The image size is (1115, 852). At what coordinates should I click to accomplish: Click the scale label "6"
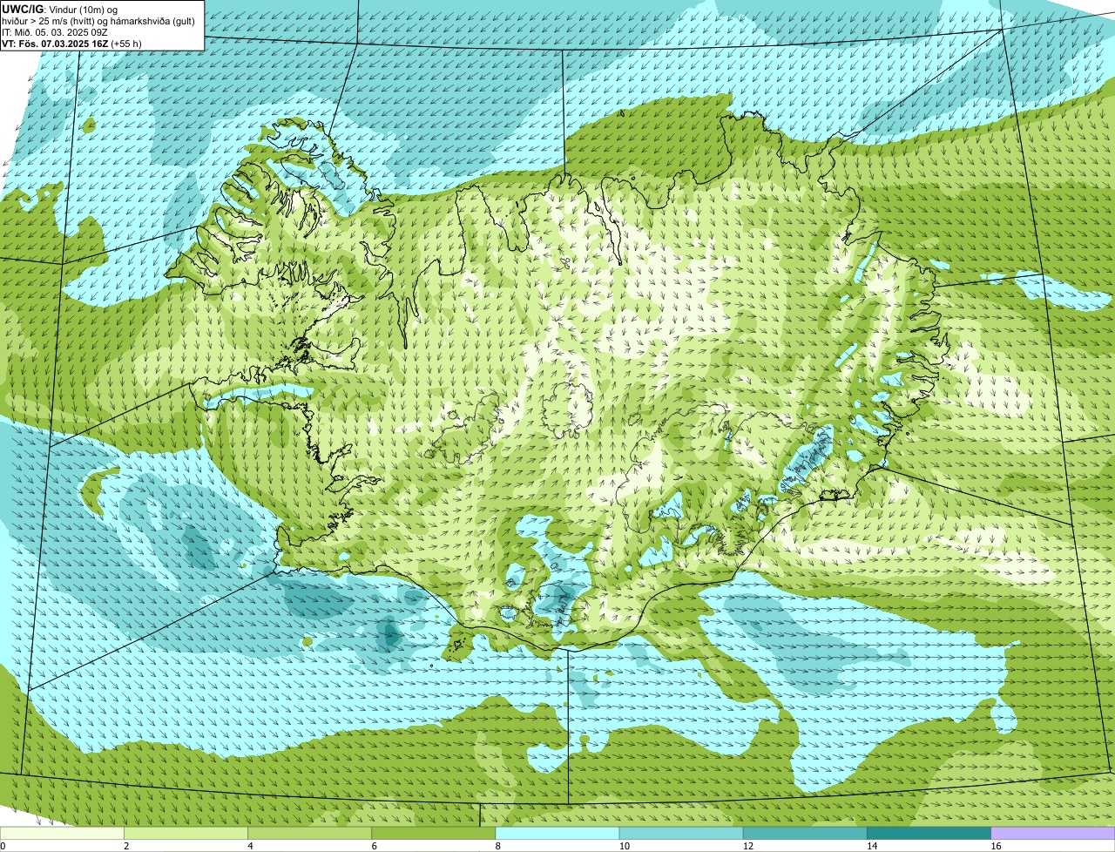375,846
